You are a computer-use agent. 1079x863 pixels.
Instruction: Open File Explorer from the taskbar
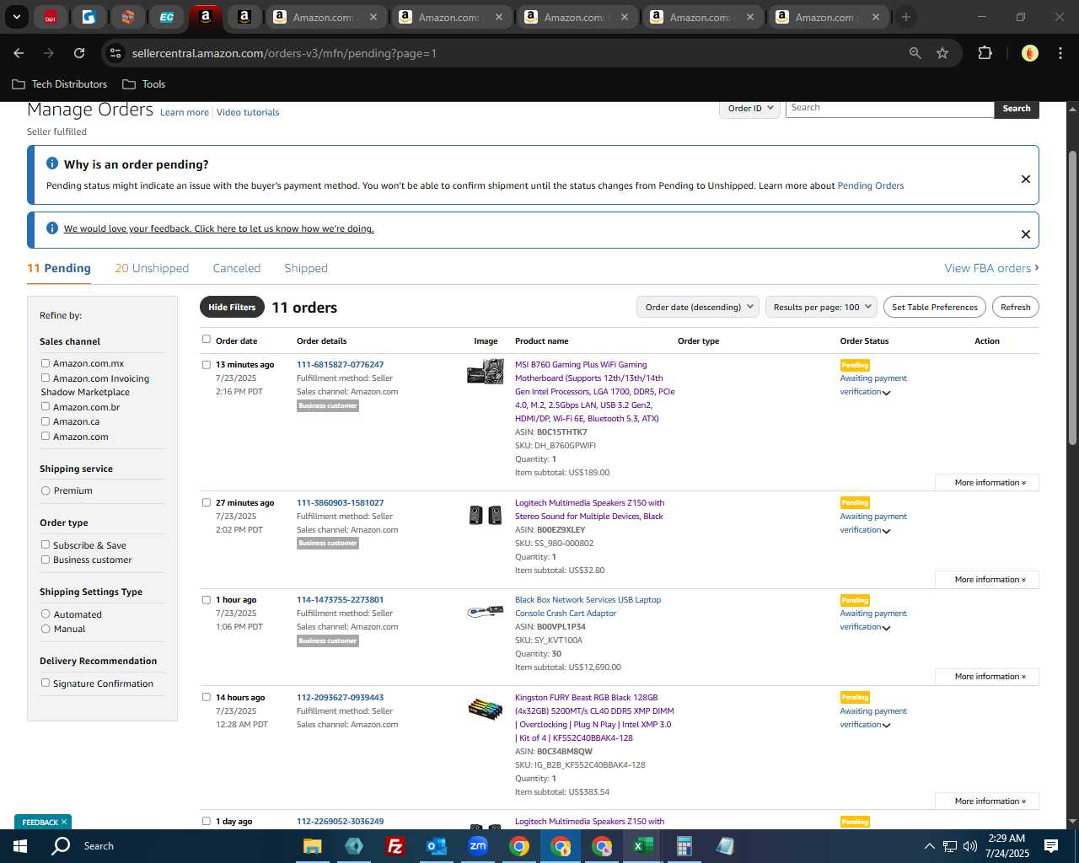[313, 845]
